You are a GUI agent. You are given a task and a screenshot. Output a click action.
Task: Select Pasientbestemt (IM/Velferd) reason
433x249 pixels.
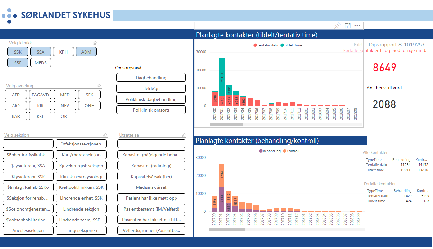click(x=151, y=209)
